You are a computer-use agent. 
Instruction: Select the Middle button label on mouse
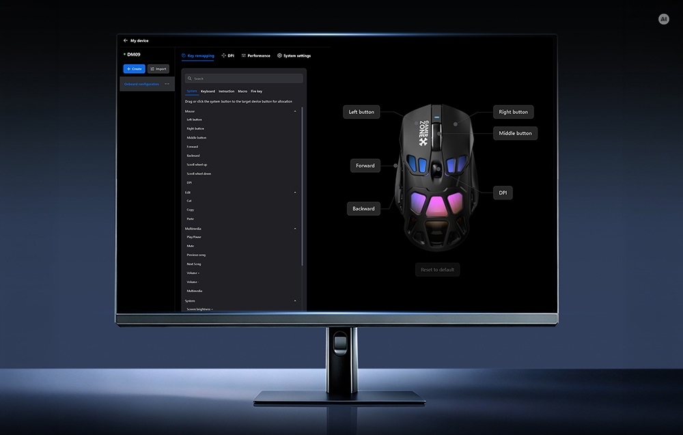click(x=515, y=133)
